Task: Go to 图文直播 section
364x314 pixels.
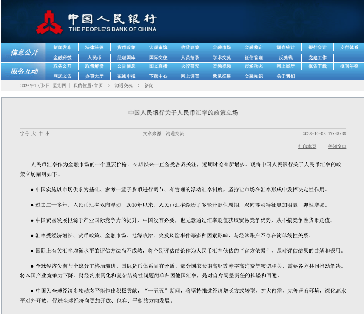Action: click(158, 66)
